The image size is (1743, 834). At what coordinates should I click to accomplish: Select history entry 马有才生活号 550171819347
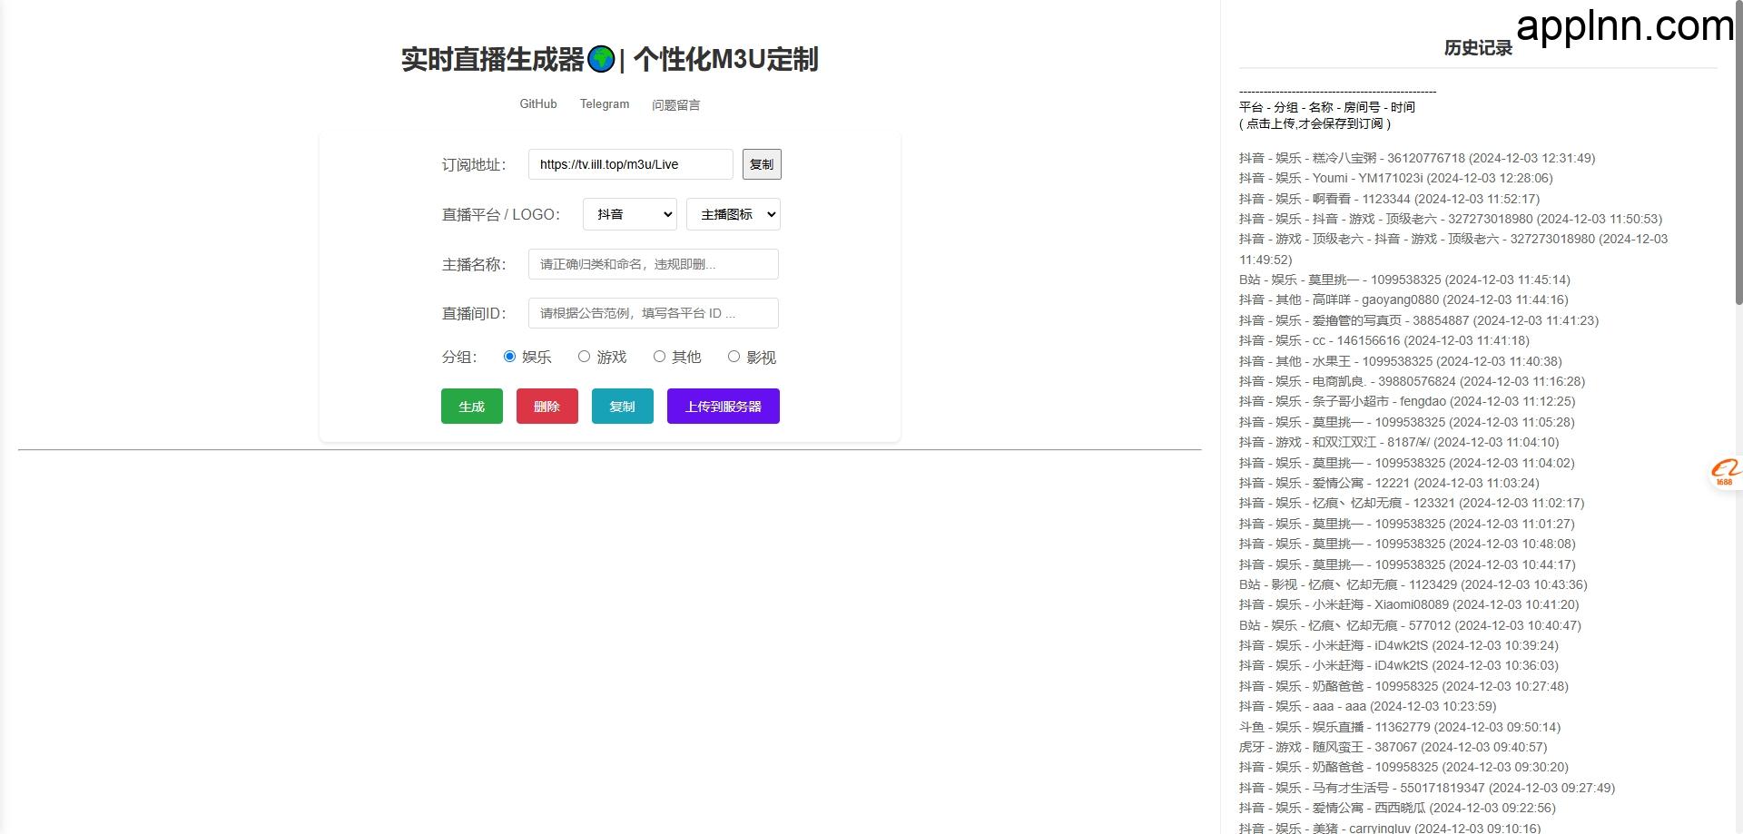pos(1427,788)
